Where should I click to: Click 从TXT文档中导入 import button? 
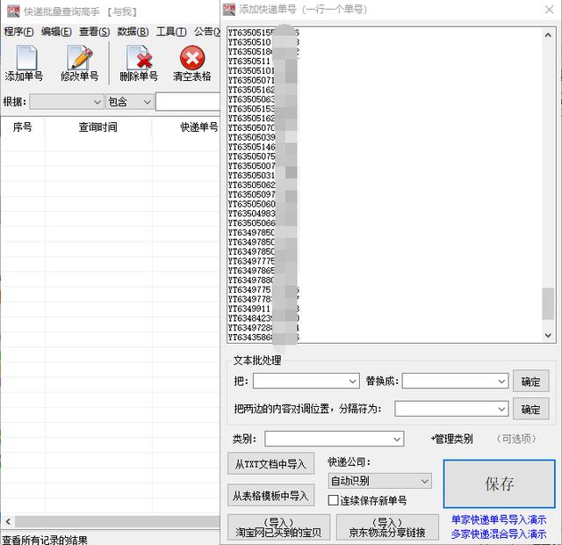(x=270, y=463)
